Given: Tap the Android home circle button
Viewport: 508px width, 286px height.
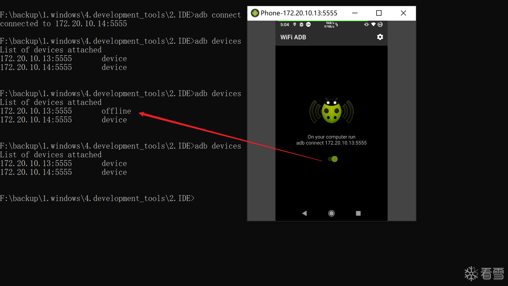Looking at the screenshot, I should coord(331,213).
